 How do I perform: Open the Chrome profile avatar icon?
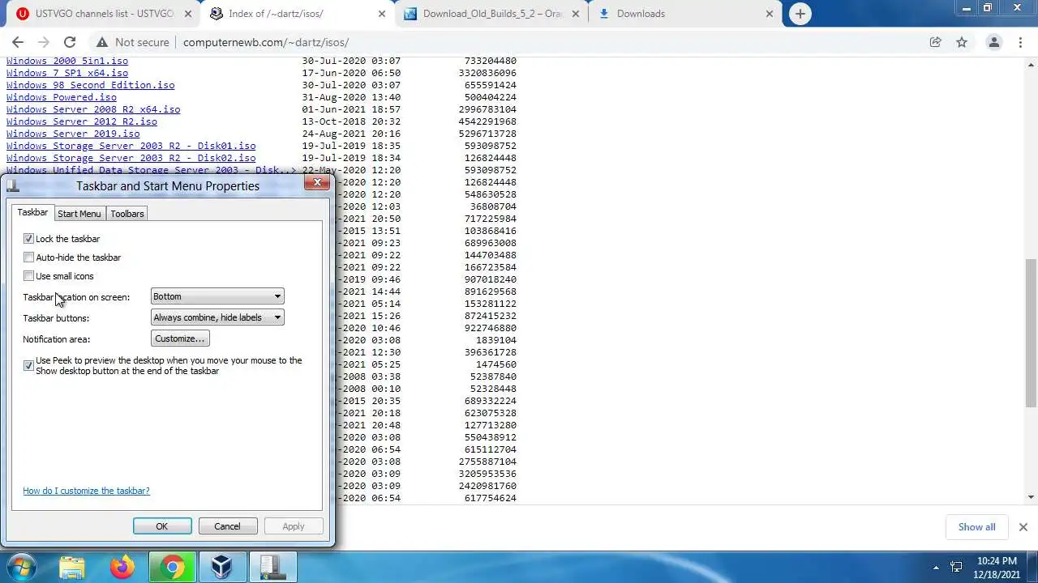click(x=993, y=42)
